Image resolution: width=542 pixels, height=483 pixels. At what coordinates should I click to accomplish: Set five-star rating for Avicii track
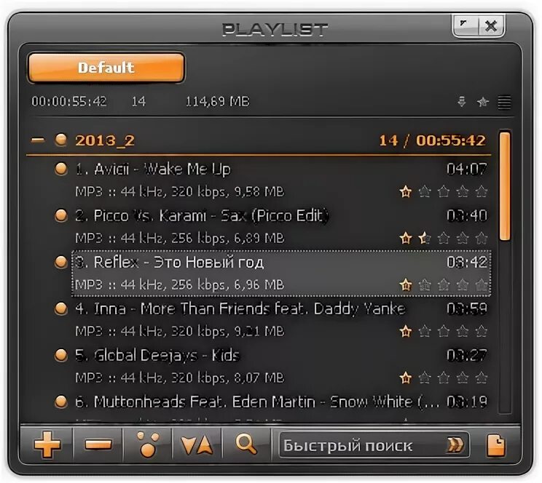(481, 191)
